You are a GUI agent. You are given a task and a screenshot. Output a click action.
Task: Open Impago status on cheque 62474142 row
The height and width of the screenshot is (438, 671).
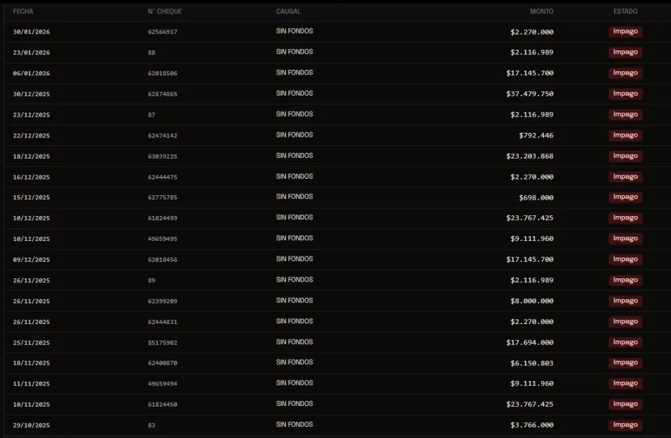pos(625,135)
